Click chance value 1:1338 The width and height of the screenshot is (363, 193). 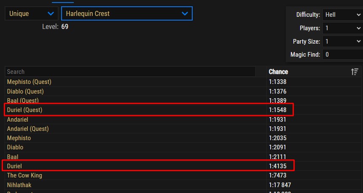tap(277, 82)
